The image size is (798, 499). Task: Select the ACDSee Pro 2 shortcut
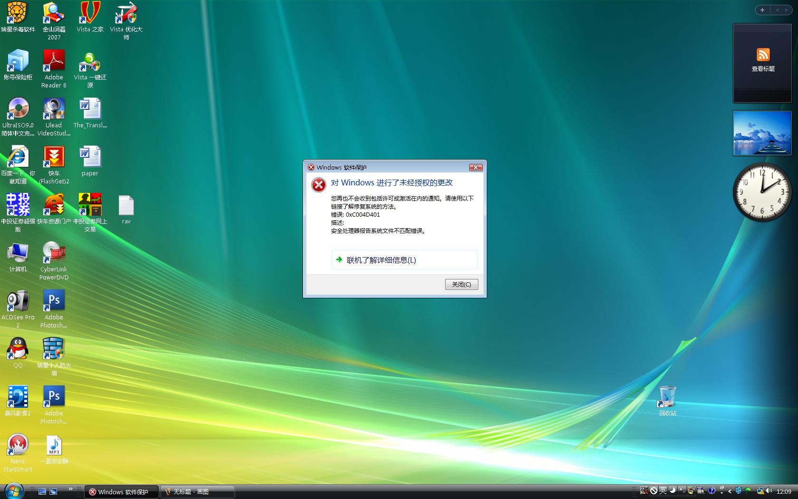(18, 309)
